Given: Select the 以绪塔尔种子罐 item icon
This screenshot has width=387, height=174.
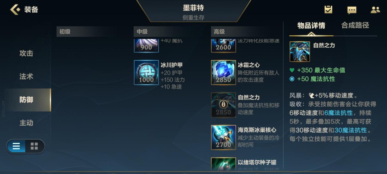Looking at the screenshot, I should (223, 164).
